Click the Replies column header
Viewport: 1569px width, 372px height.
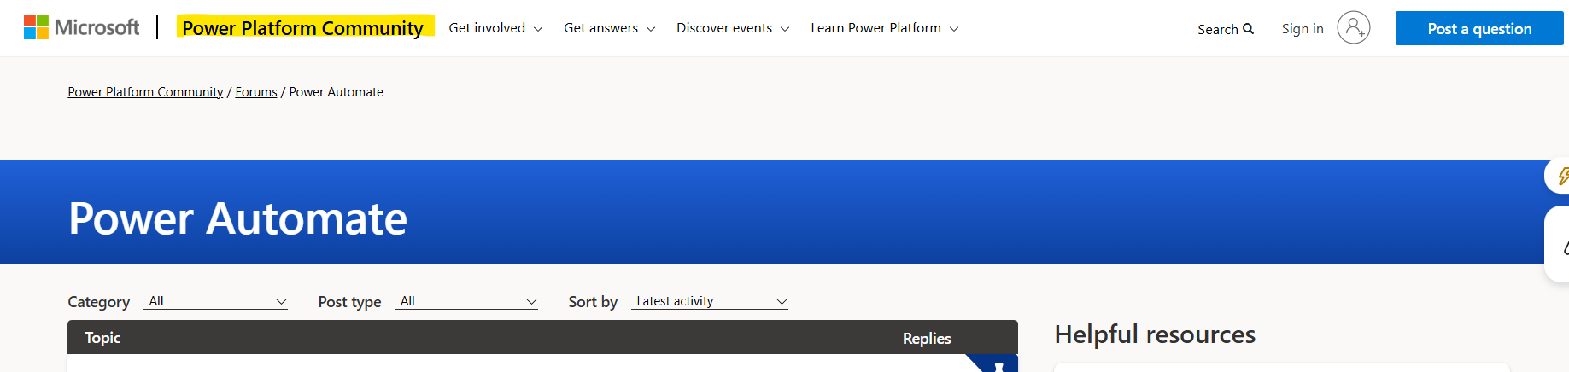click(x=927, y=339)
